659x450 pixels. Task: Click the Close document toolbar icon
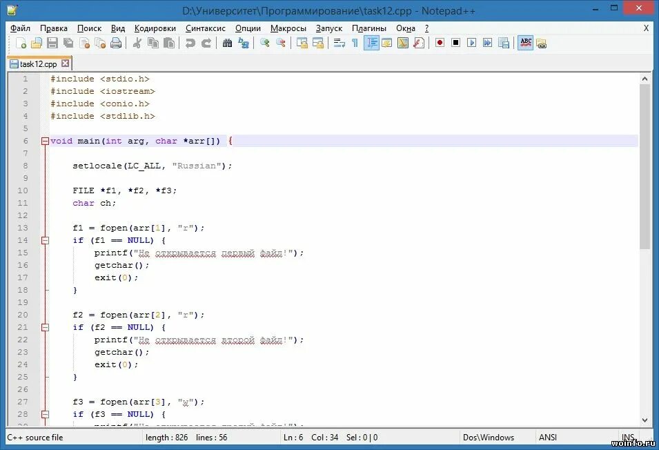[x=84, y=43]
